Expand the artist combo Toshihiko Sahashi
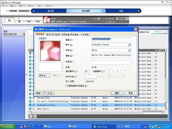The image size is (172, 129). click(130, 45)
